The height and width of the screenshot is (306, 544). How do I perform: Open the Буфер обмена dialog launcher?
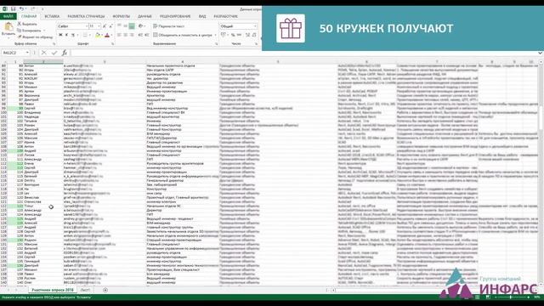click(54, 44)
